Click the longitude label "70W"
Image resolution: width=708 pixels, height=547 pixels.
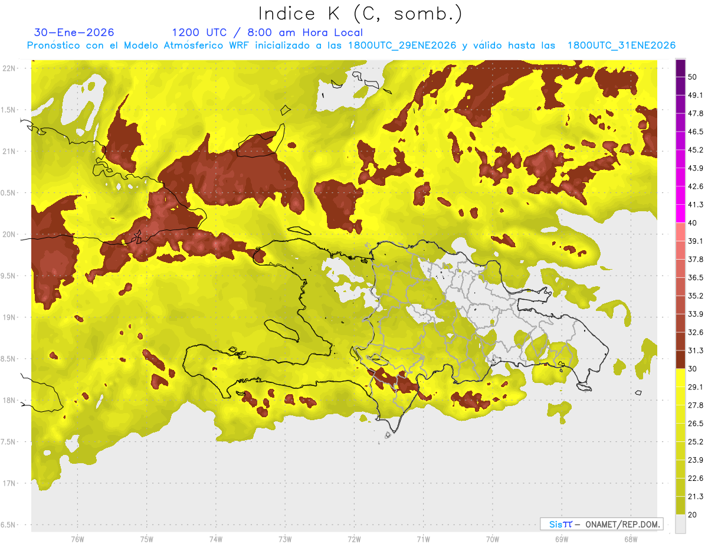[x=493, y=539]
